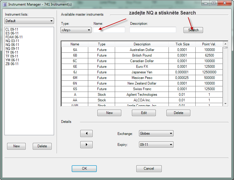The width and height of the screenshot is (234, 180).
Task: Click the 62500 point value cell
Action: coord(209,55)
